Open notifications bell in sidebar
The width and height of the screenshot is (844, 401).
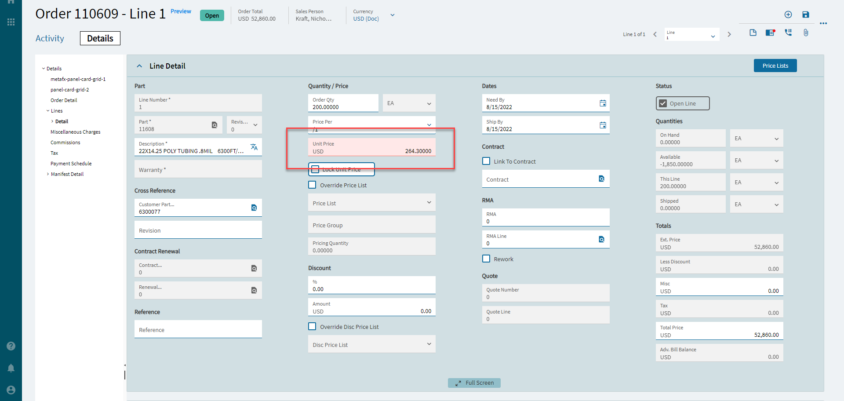pos(11,368)
